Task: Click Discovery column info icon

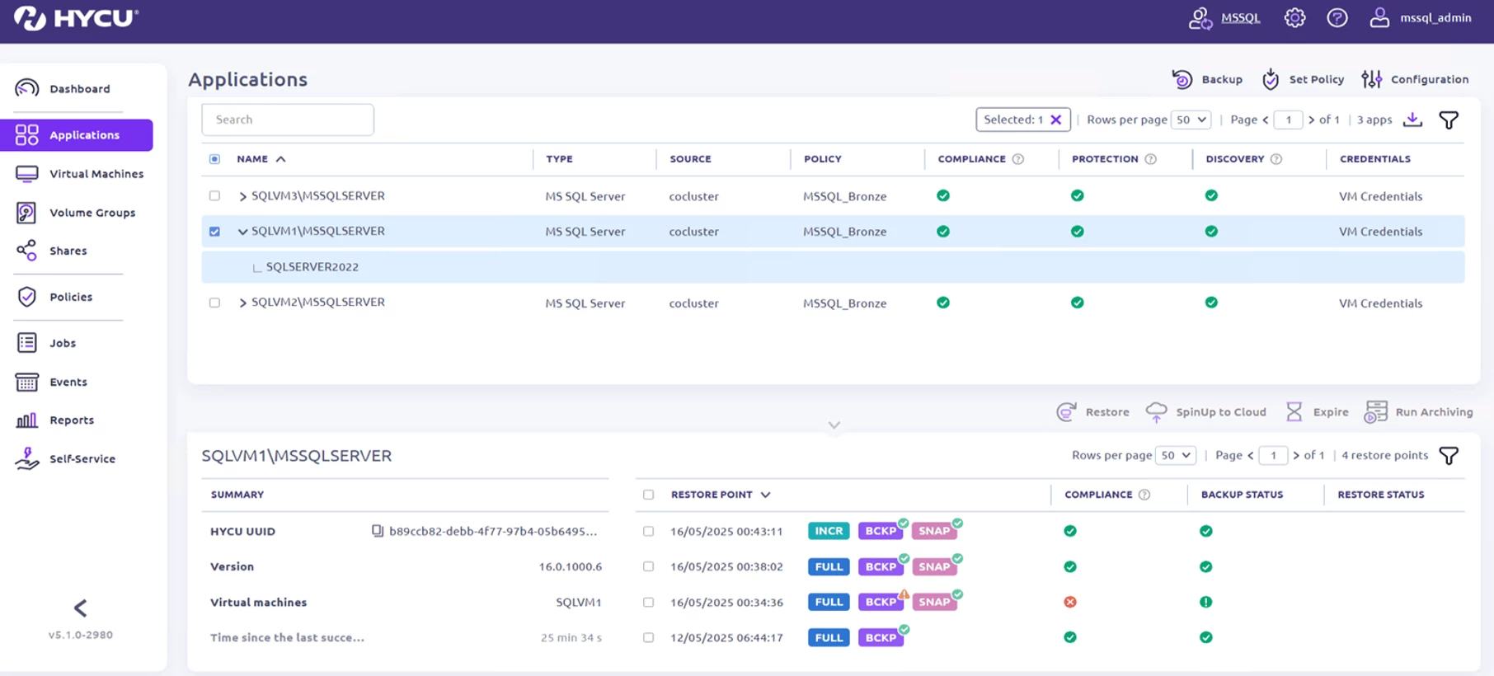Action: [1276, 159]
